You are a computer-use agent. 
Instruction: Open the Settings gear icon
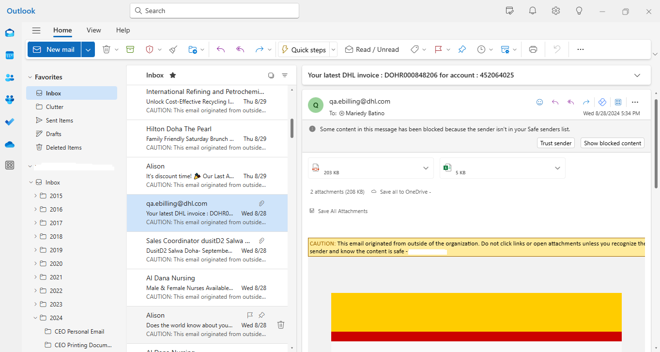pos(556,11)
